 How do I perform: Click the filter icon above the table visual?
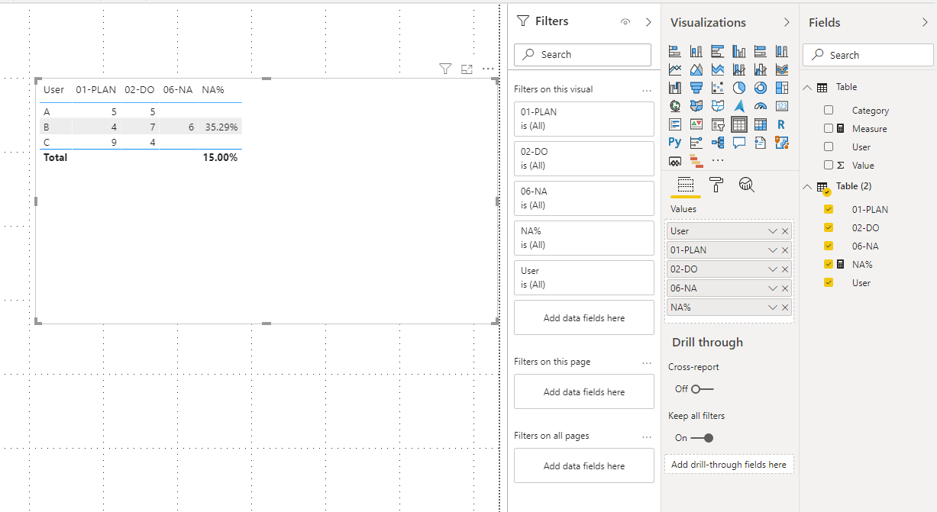[x=446, y=69]
